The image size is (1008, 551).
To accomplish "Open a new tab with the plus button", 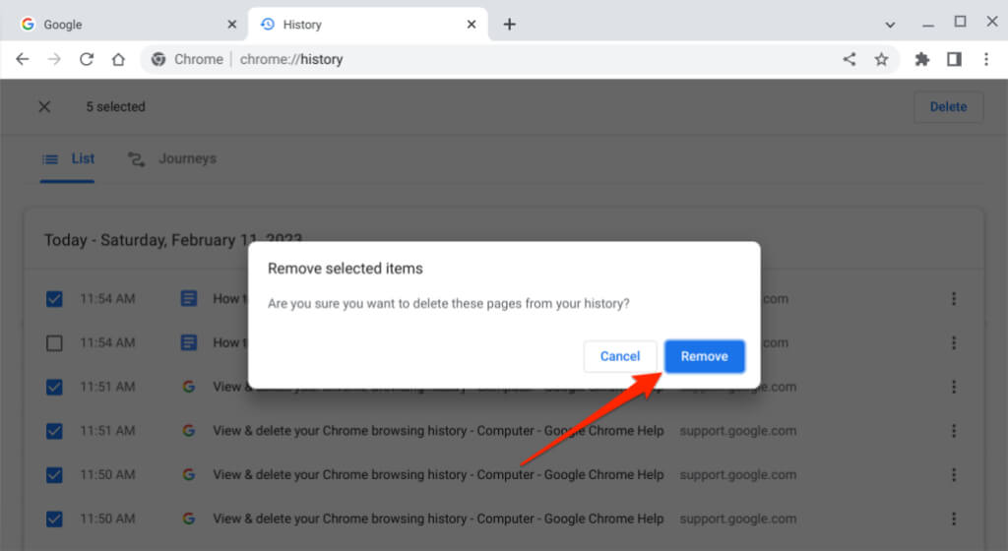I will click(x=509, y=25).
